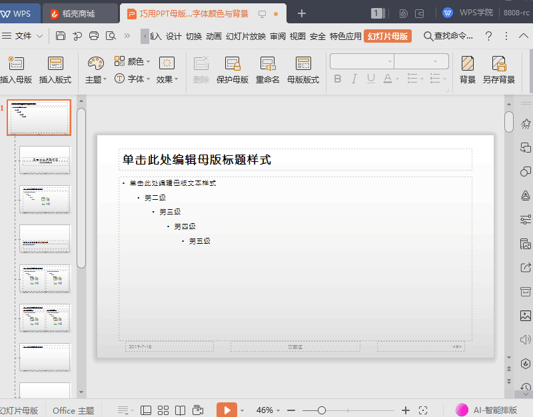Expand more quick-access tools chevron
This screenshot has width=533, height=417.
pos(127,36)
